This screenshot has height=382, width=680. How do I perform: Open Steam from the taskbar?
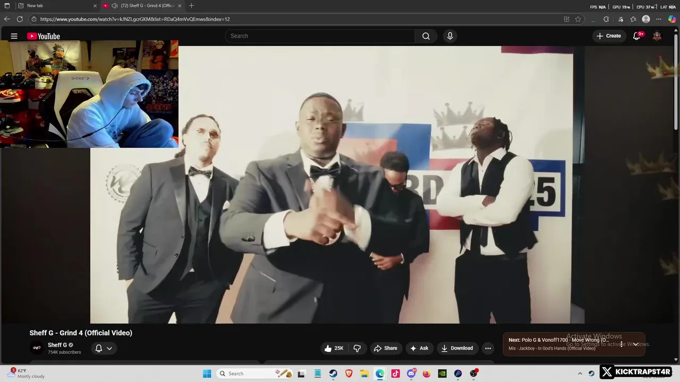click(x=333, y=374)
